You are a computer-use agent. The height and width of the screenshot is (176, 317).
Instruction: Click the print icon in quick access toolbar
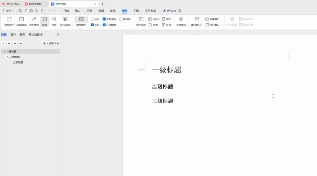tap(31, 11)
